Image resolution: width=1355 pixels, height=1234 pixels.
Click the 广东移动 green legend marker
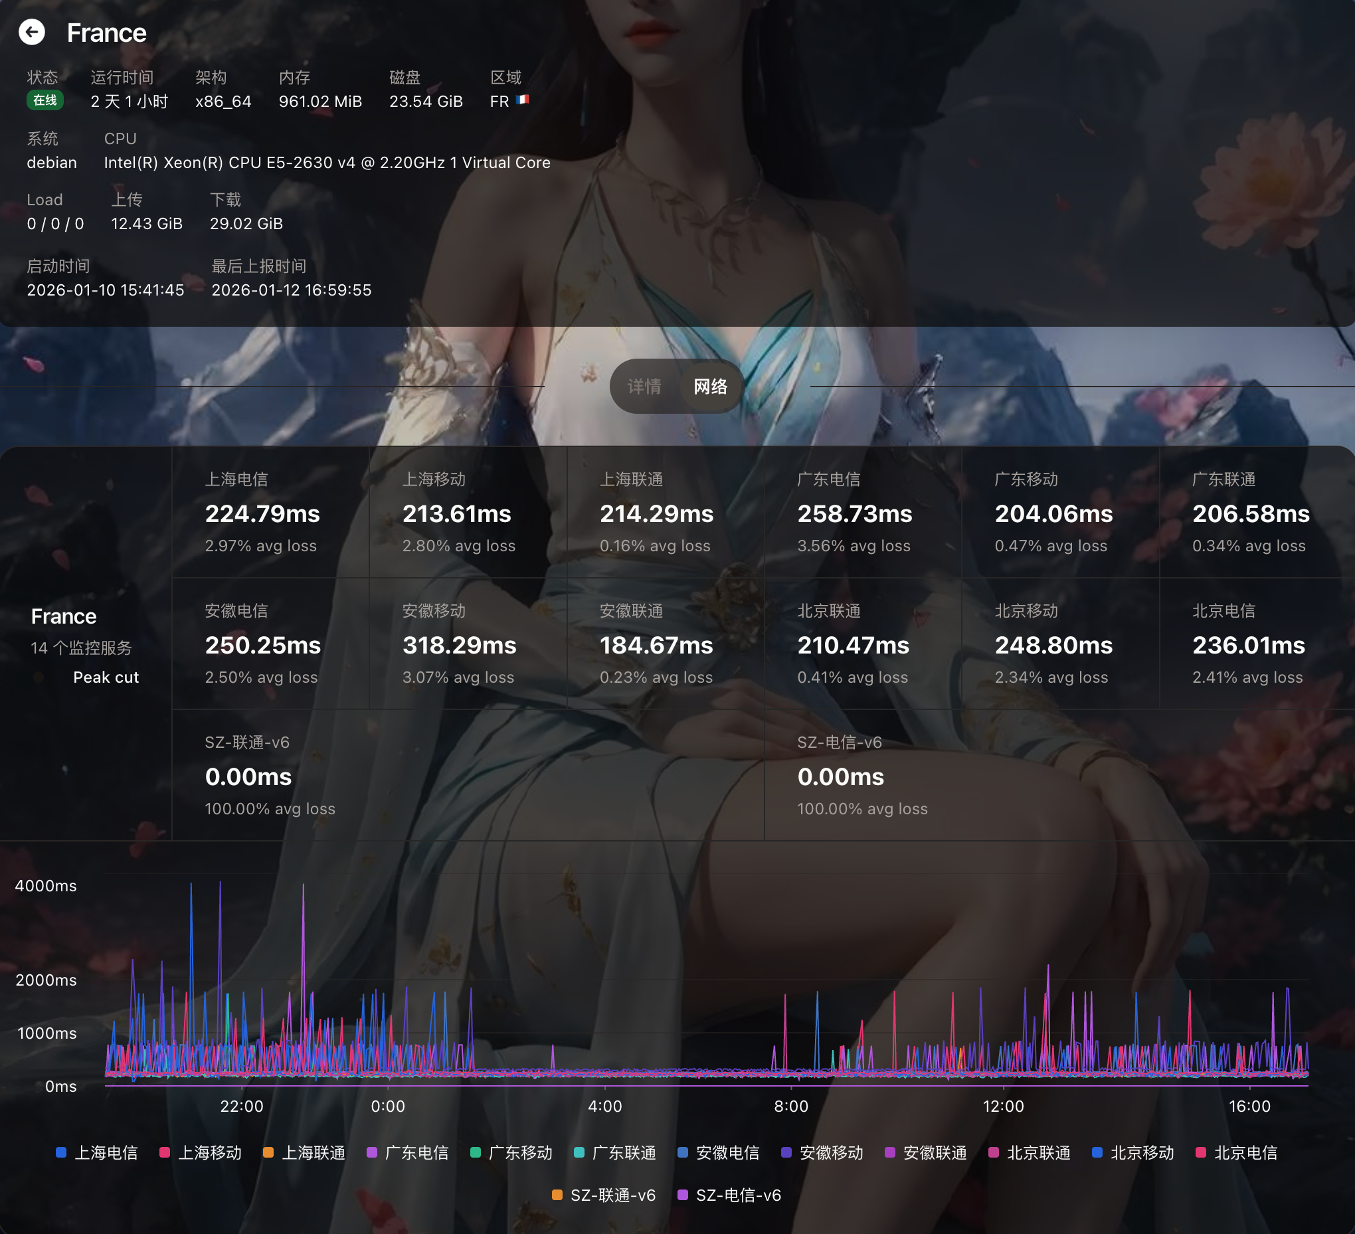coord(475,1153)
